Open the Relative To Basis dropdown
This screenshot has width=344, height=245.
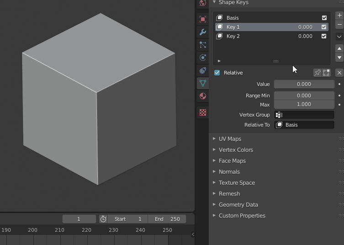pyautogui.click(x=304, y=125)
